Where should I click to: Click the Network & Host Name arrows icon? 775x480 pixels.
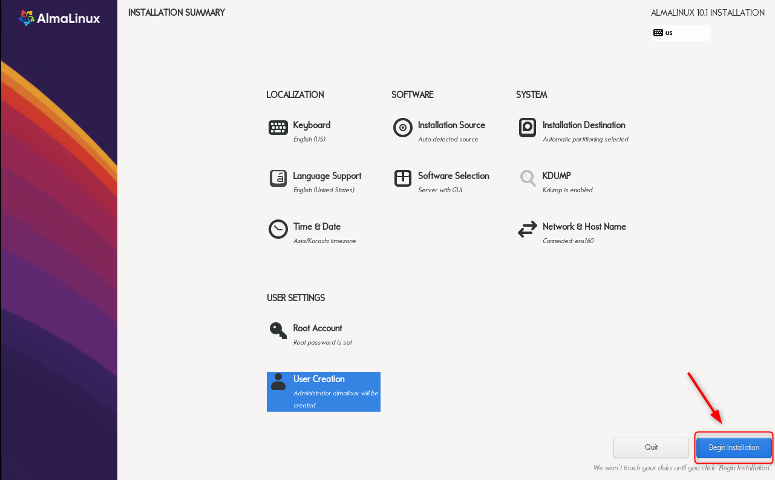coord(527,229)
